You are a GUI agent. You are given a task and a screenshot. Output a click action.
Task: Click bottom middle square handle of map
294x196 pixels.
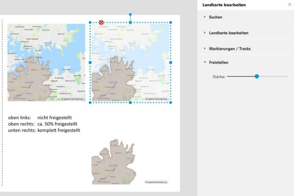coord(130,102)
